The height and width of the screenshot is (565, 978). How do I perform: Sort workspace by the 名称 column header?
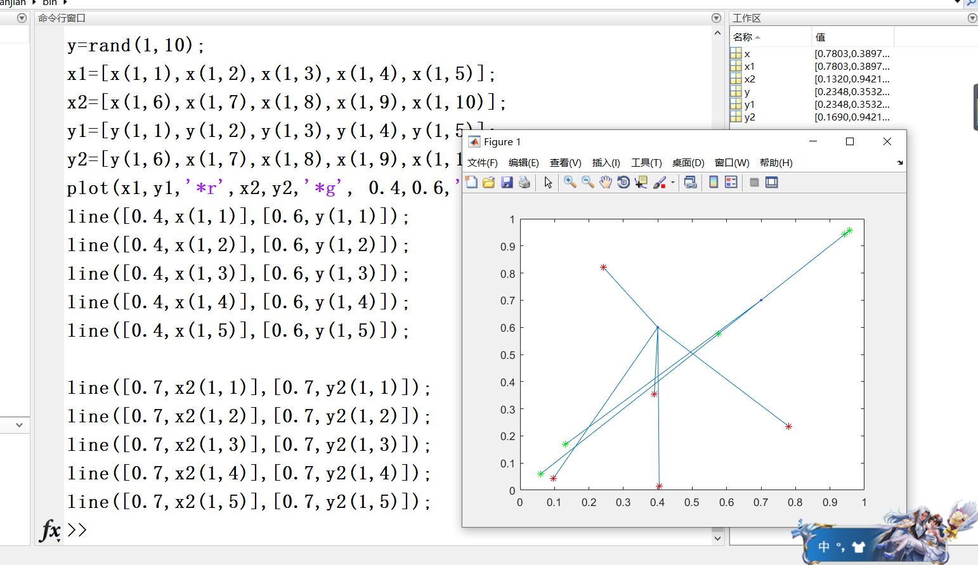click(x=771, y=37)
